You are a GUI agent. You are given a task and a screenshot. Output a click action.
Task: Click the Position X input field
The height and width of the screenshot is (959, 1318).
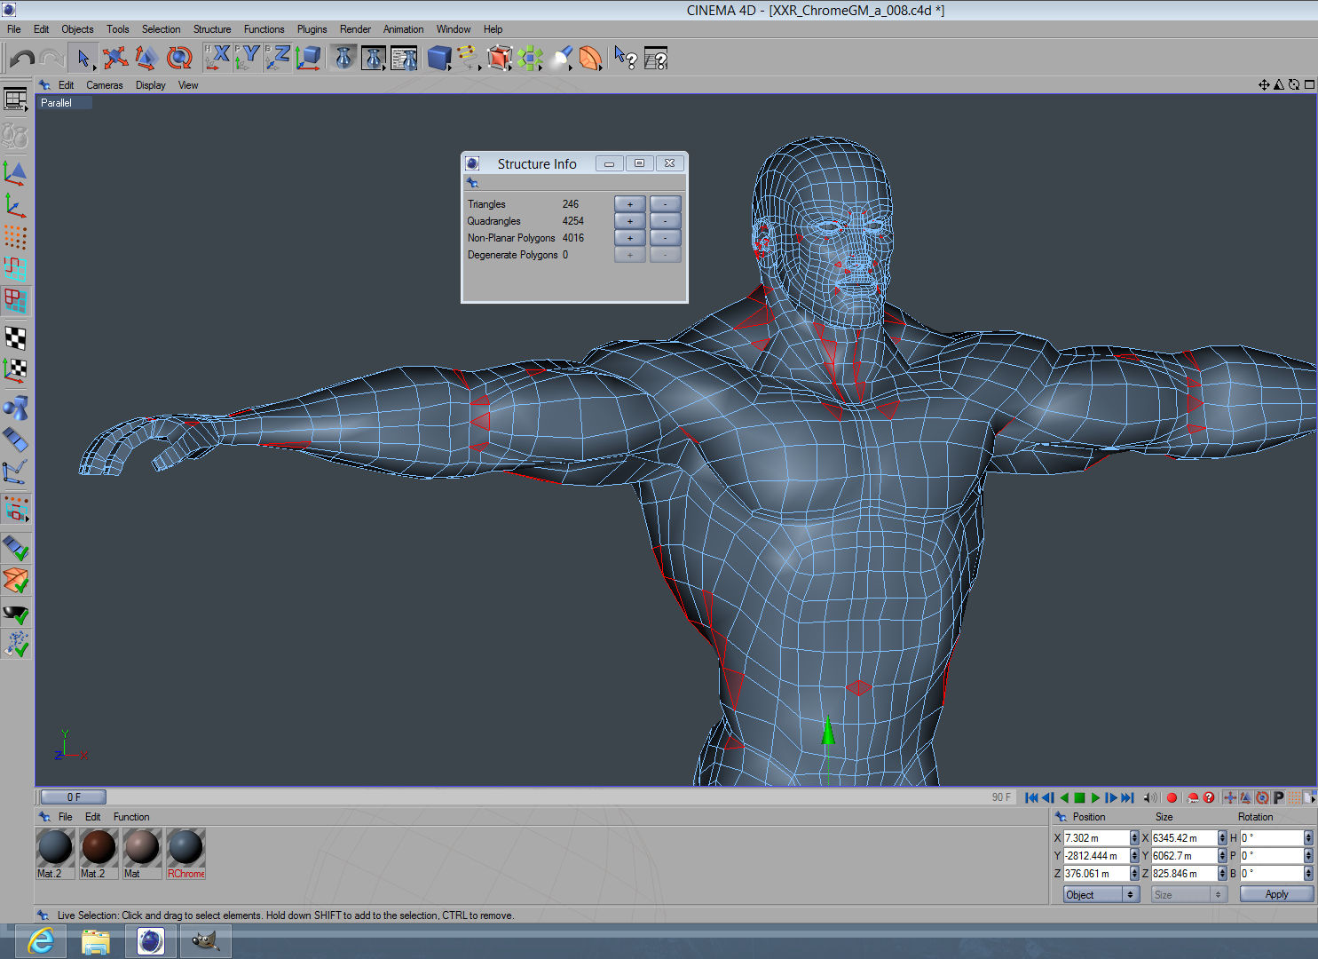pyautogui.click(x=1096, y=837)
